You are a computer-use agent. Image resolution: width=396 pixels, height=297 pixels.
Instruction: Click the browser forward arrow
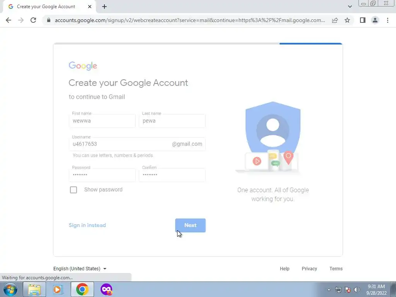pyautogui.click(x=21, y=20)
